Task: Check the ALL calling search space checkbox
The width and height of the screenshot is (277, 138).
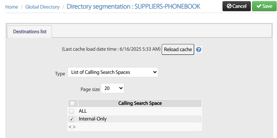Action: pyautogui.click(x=72, y=112)
